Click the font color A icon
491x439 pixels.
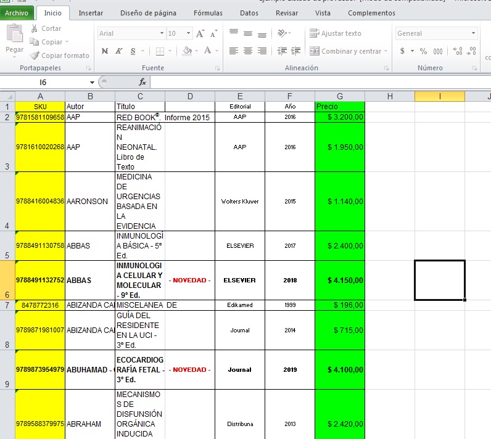tap(207, 51)
